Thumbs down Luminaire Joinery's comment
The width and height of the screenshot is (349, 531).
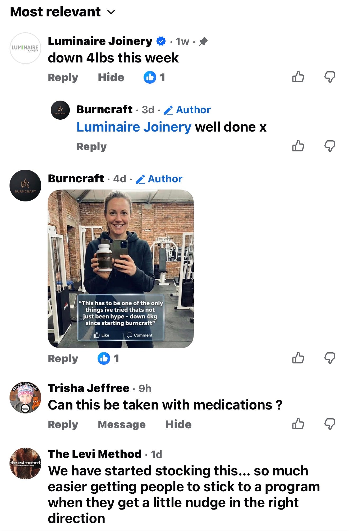pos(330,77)
